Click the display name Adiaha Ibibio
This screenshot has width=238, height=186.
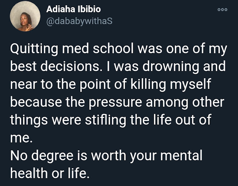(74, 9)
